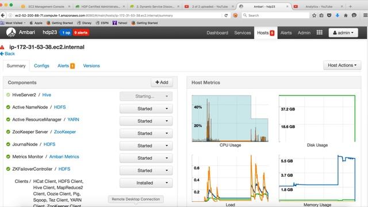Click the Pocket icon in the toolbar

(329, 16)
